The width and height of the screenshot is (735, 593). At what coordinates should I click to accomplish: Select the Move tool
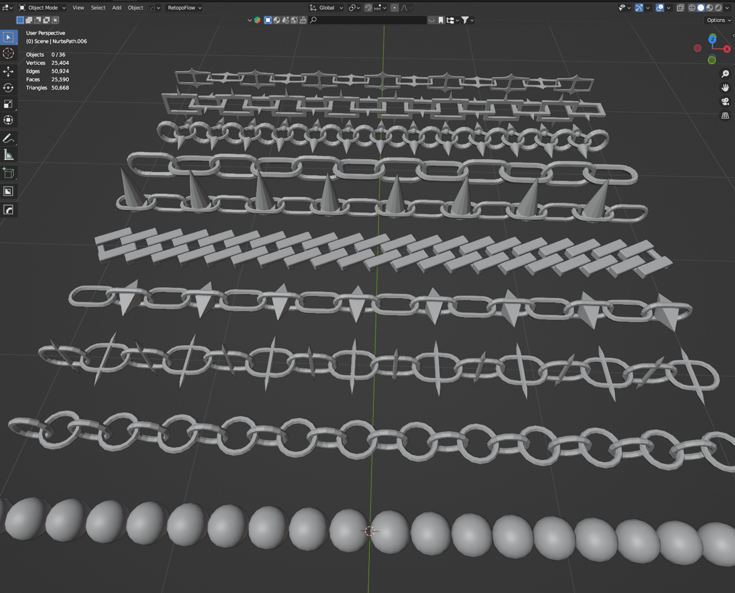pos(8,71)
